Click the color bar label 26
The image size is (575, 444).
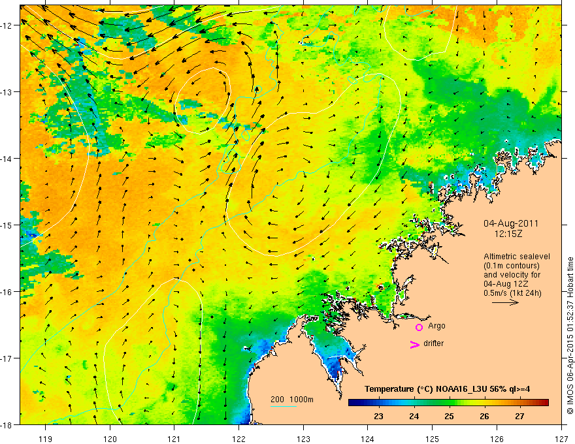[484, 416]
